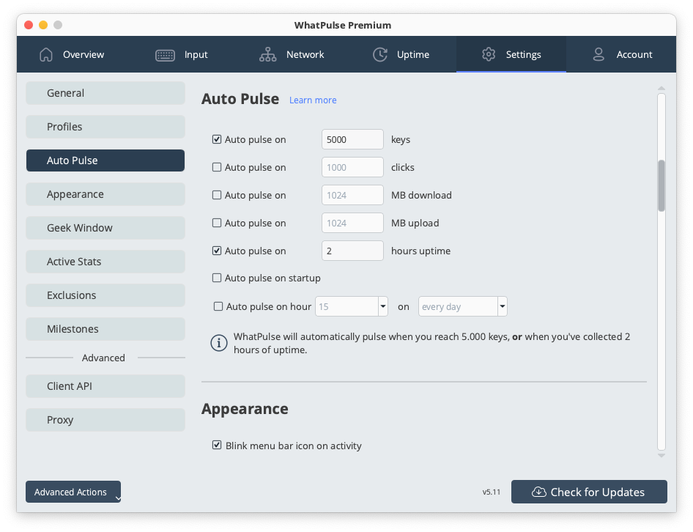Click the info icon next to the pulse explanation
Screen dimensions: 693x532
[x=218, y=343]
